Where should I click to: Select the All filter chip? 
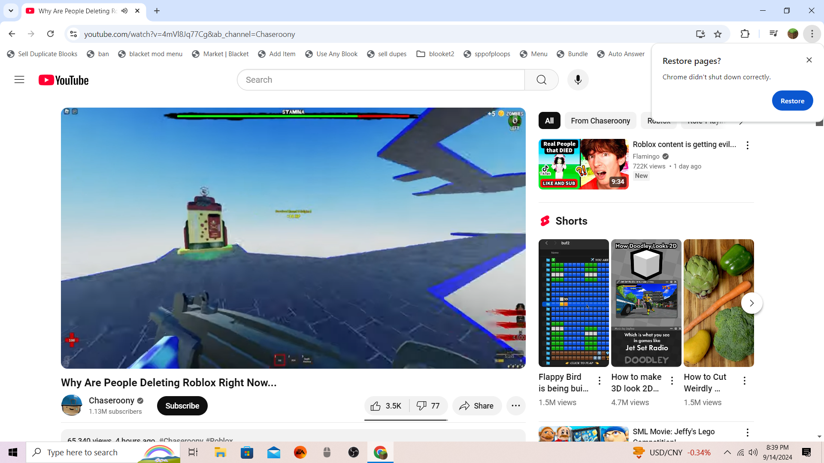(x=549, y=121)
